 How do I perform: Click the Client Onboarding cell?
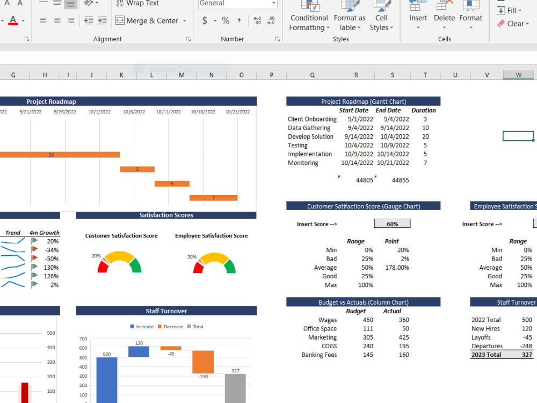click(312, 119)
